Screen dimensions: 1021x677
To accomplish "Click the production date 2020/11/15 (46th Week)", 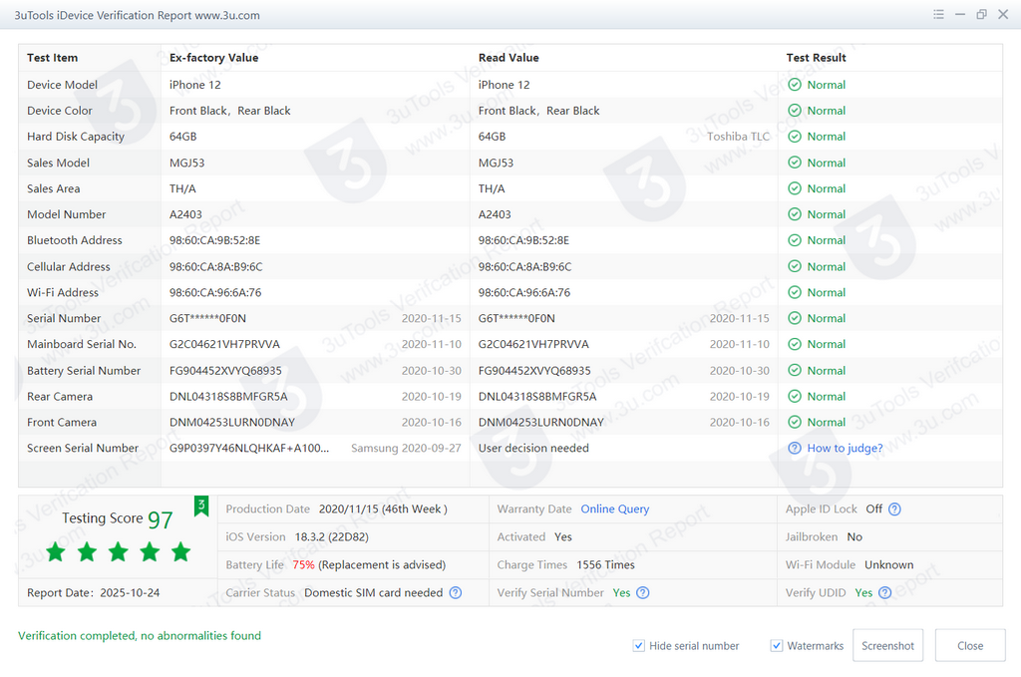I will pyautogui.click(x=383, y=509).
